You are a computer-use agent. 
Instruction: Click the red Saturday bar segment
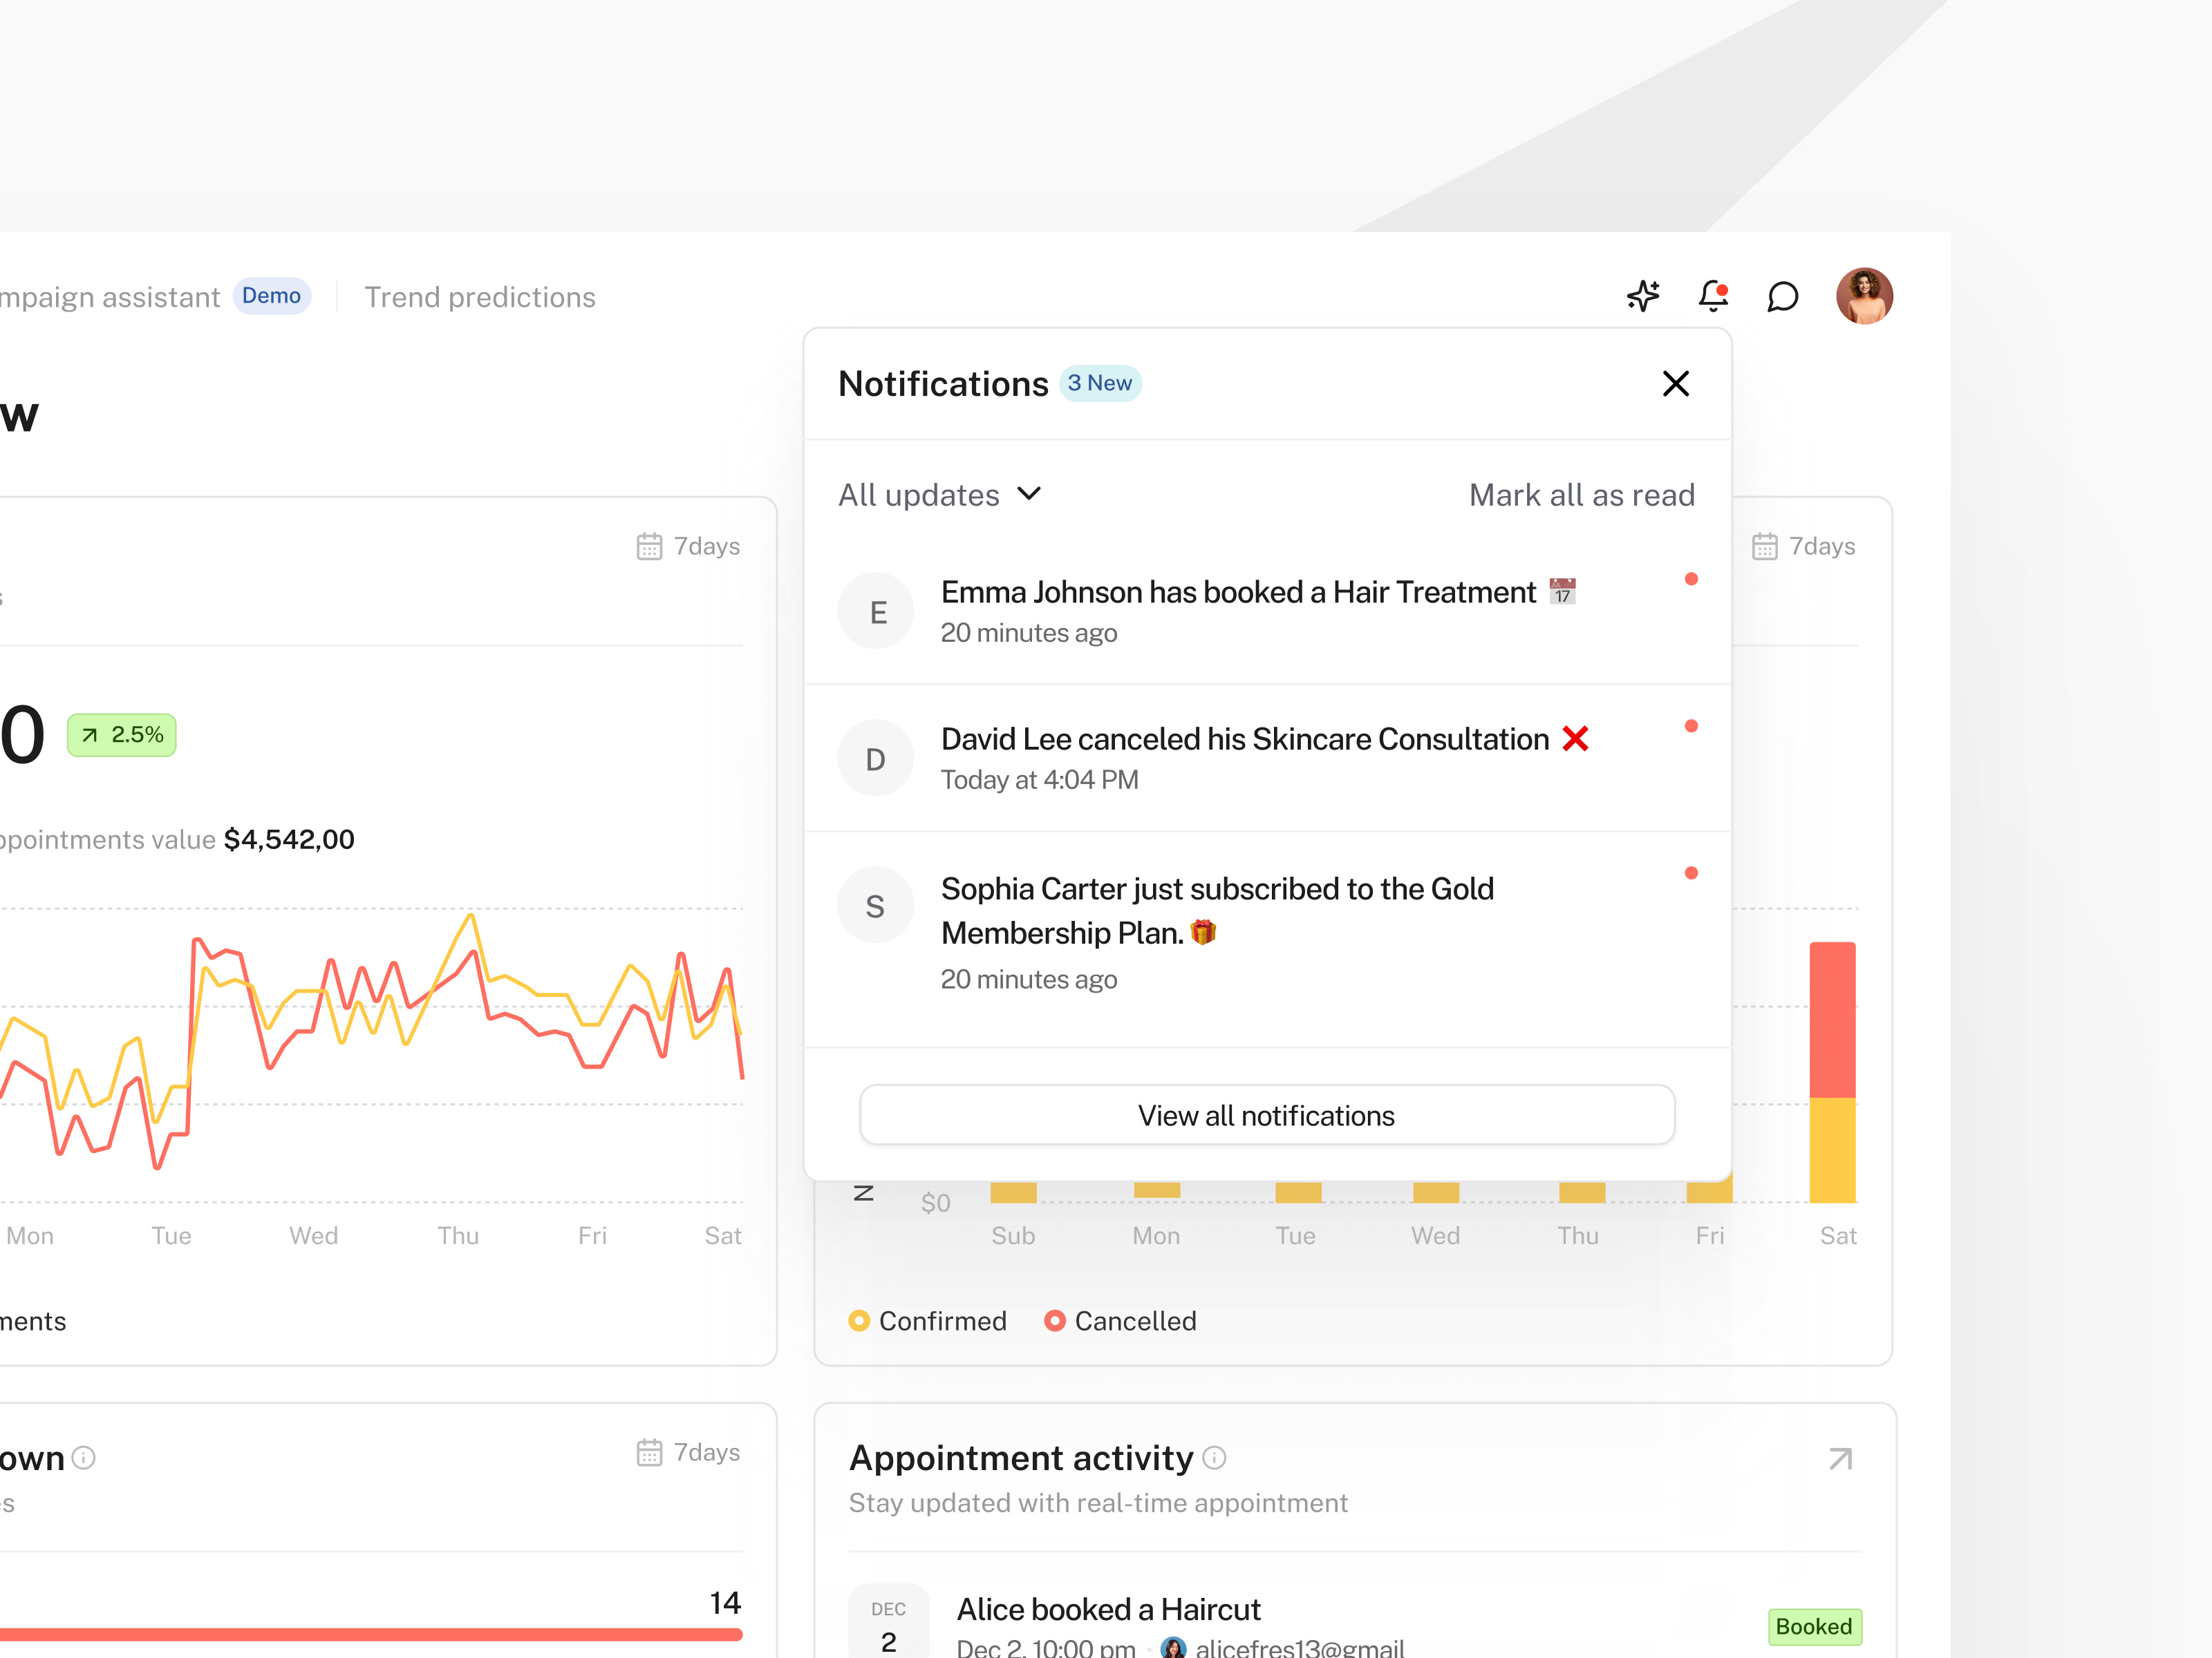(1832, 1020)
